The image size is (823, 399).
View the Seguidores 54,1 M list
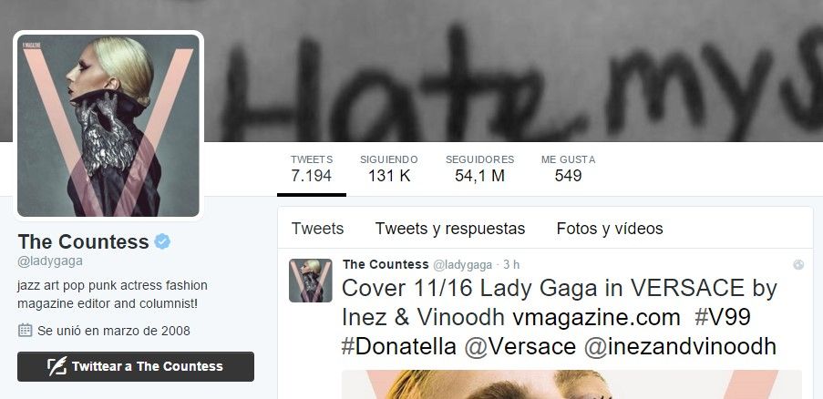pyautogui.click(x=479, y=169)
